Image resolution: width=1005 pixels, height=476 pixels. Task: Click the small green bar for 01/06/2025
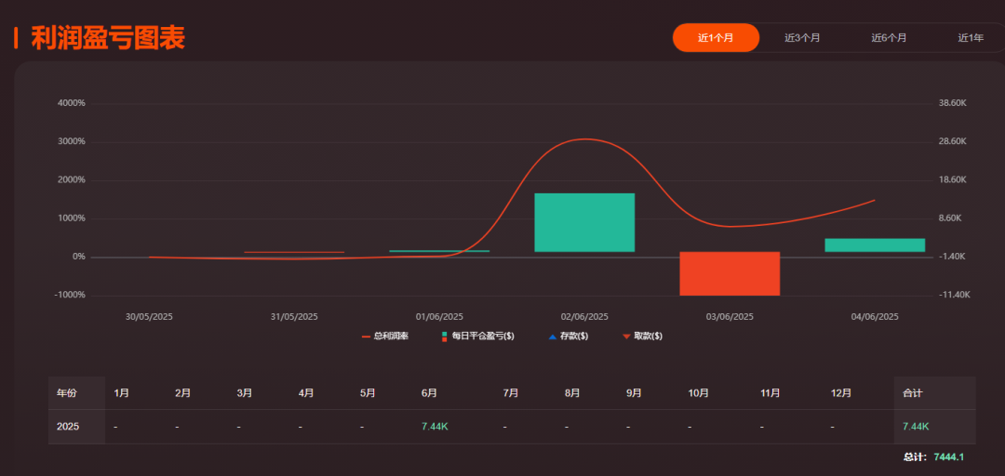tap(439, 251)
